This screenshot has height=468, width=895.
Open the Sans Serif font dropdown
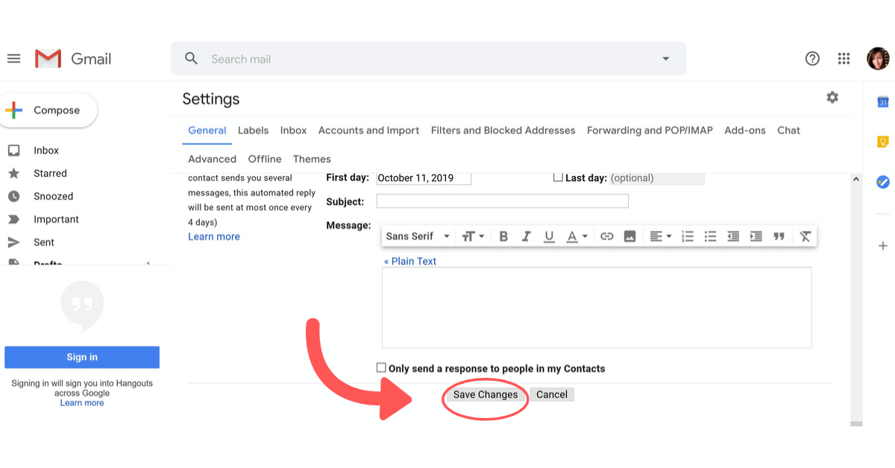point(416,235)
